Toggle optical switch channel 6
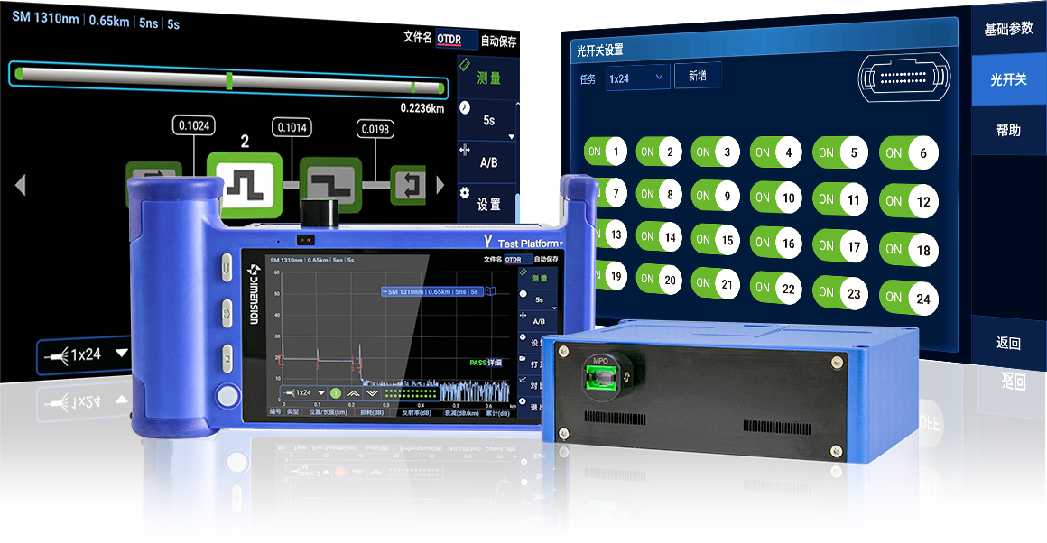Screen dimensions: 1047x543 [x=909, y=153]
